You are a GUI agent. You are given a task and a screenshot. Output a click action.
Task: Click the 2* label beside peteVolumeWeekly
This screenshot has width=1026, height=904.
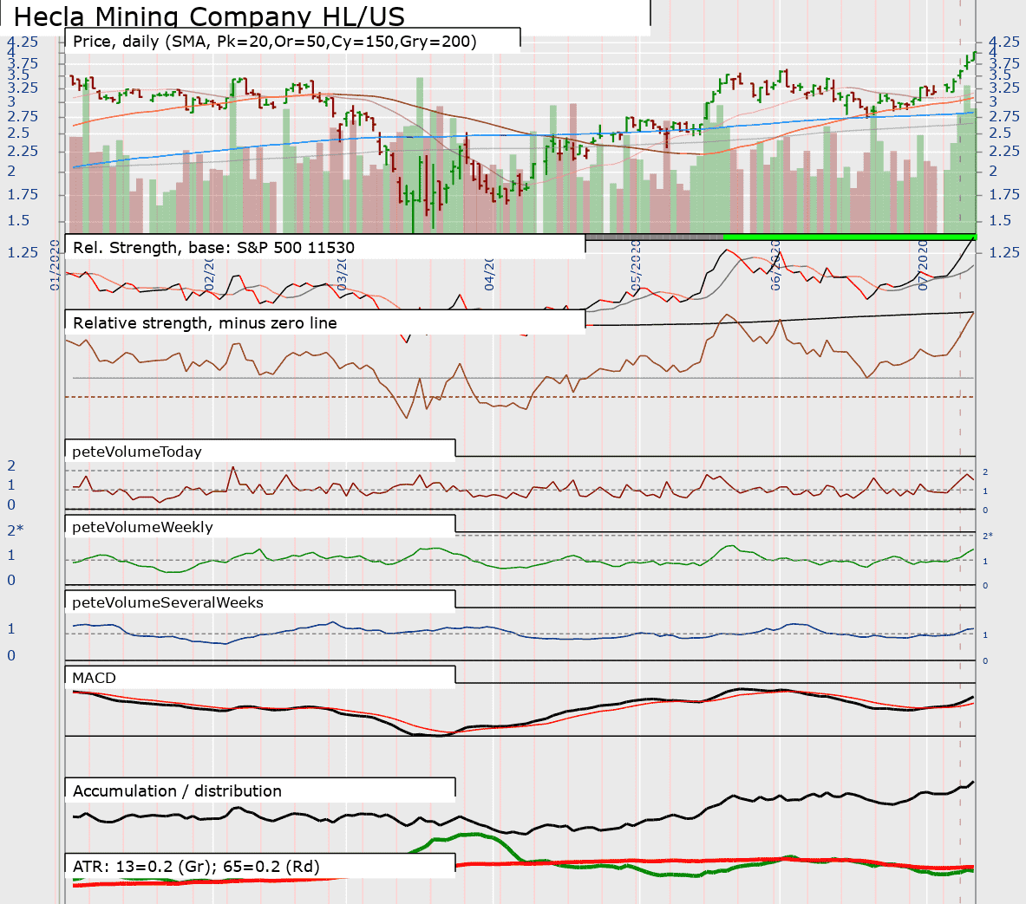pos(15,530)
